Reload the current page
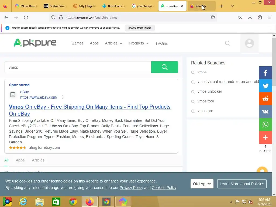 [x=26, y=18]
